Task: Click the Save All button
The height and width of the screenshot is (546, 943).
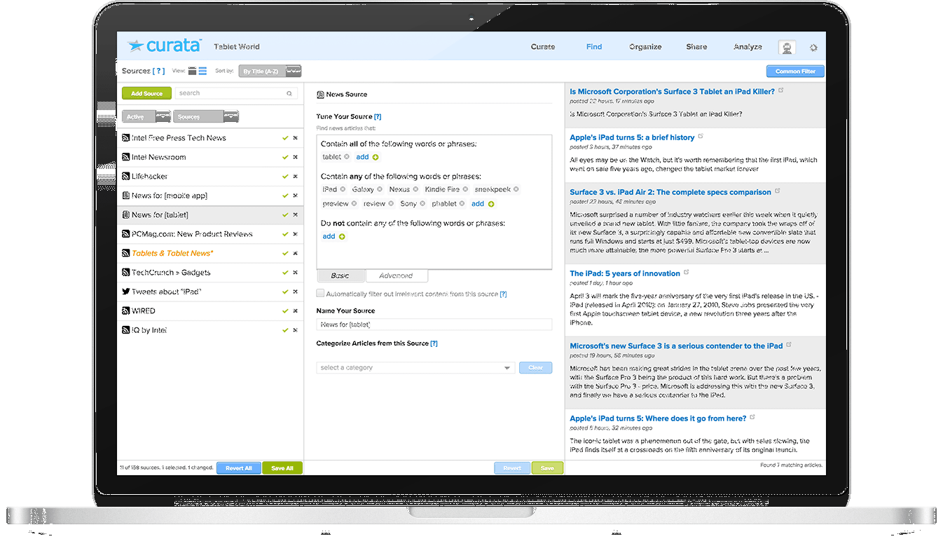Action: [282, 467]
